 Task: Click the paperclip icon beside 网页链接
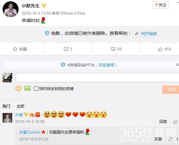coord(136,34)
